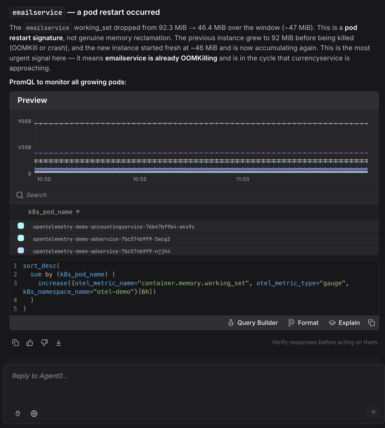The height and width of the screenshot is (428, 385).
Task: Click the Search field in Preview panel
Action: pyautogui.click(x=194, y=195)
